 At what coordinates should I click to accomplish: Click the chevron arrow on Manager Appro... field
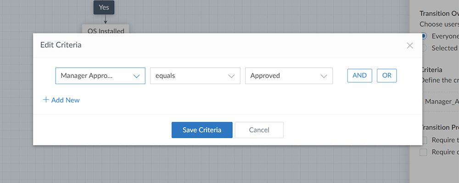click(x=136, y=76)
